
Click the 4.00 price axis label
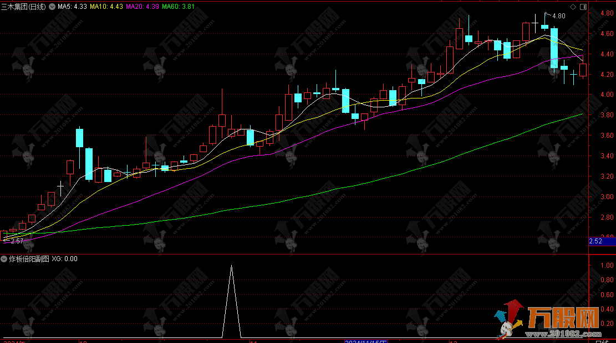pyautogui.click(x=607, y=95)
